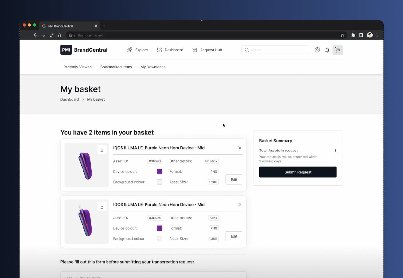Viewport: 403px width, 278px height.
Task: Click the browser forward arrow
Action: (x=43, y=35)
